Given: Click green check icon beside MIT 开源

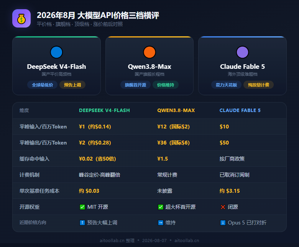Looking at the screenshot, I should point(82,207).
